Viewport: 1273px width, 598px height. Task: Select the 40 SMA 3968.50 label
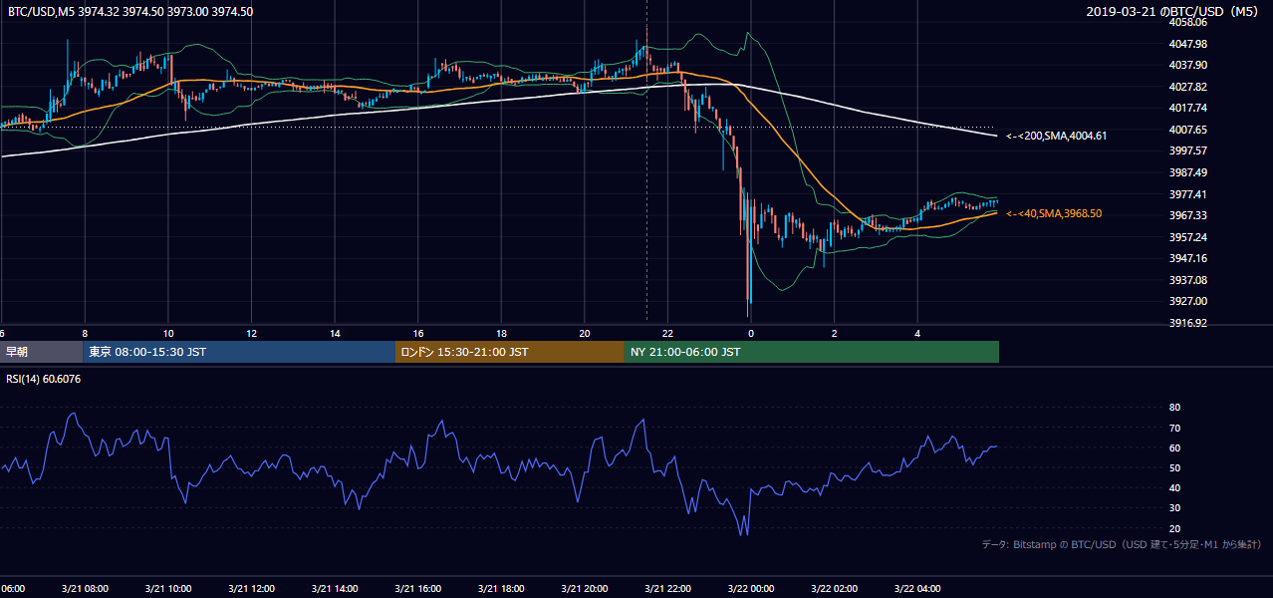(x=1054, y=213)
